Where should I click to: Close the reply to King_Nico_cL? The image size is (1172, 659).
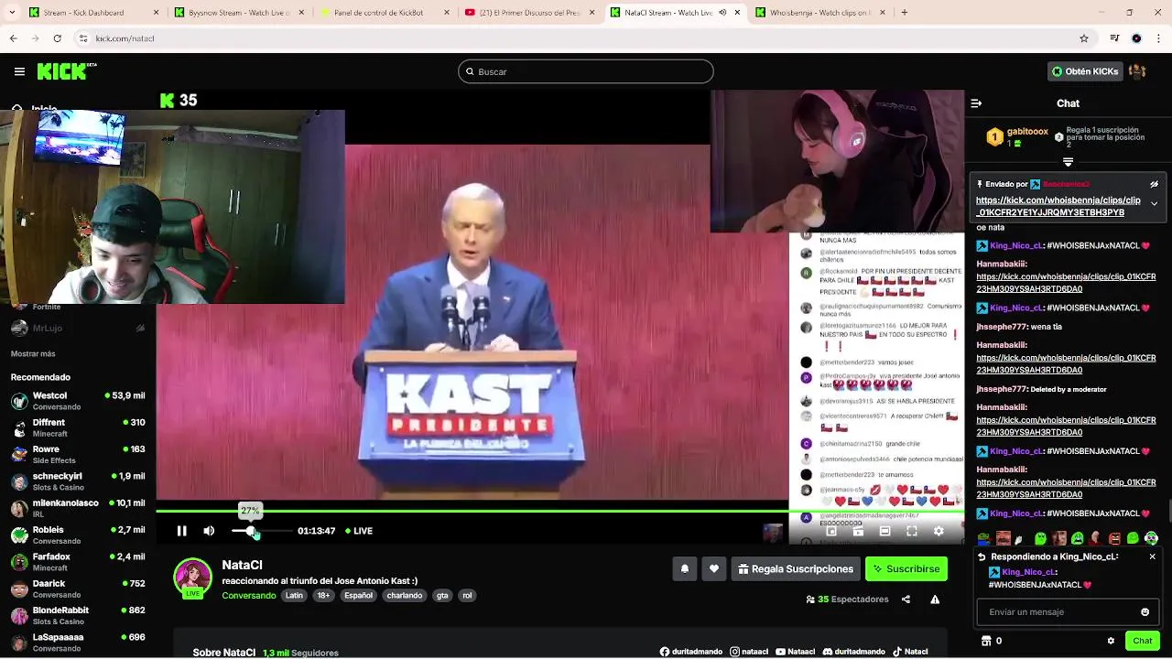(1152, 556)
